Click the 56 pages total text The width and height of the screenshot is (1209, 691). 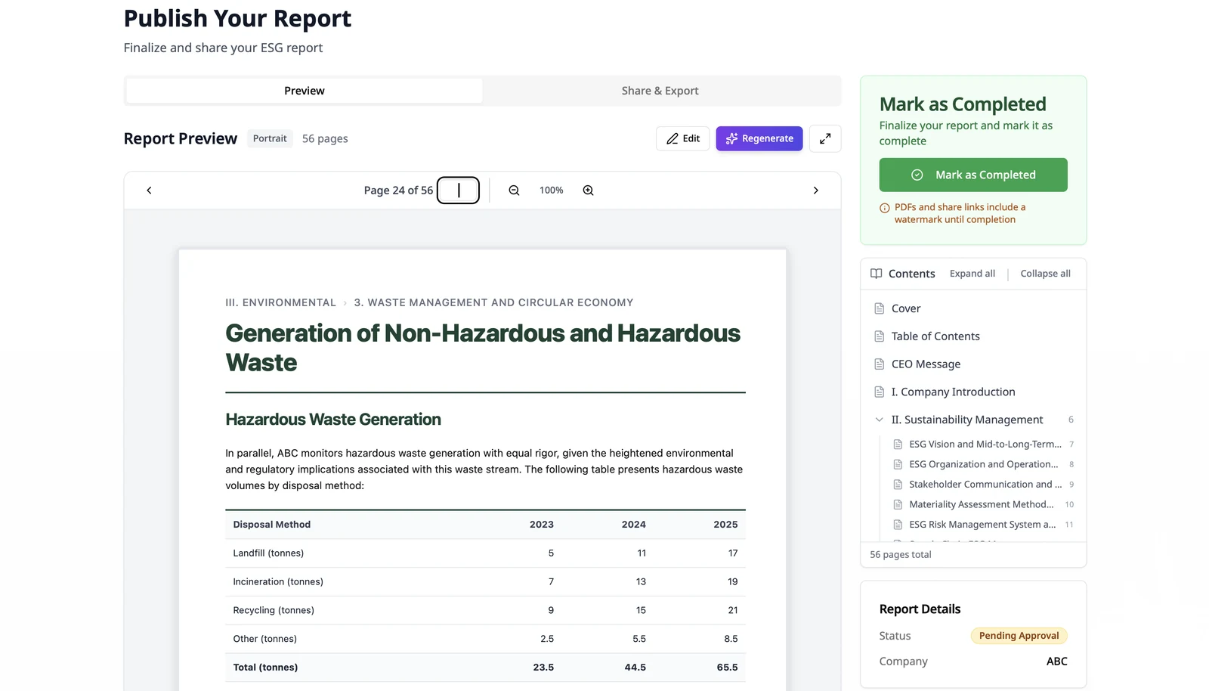[901, 555]
